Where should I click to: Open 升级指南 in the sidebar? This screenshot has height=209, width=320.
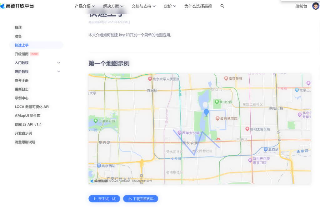tap(22, 54)
